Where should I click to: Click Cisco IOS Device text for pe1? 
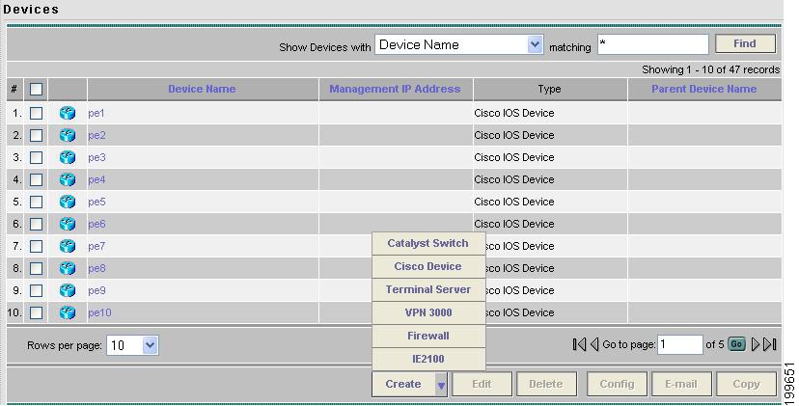(514, 113)
